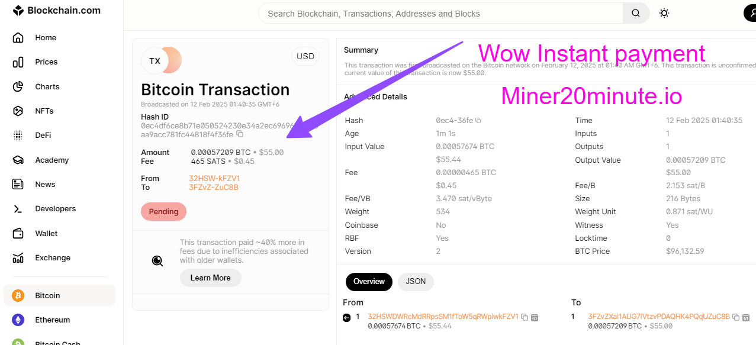Click the Learn More button

[x=210, y=278]
